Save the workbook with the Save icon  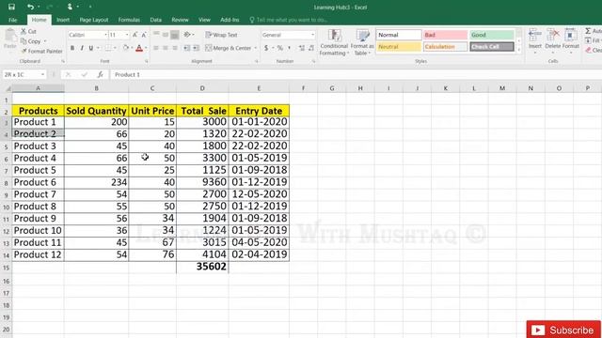(x=11, y=7)
